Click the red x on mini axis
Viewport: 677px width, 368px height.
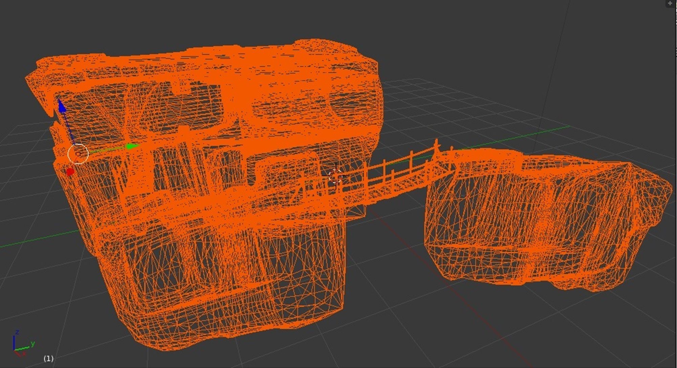[x=23, y=354]
